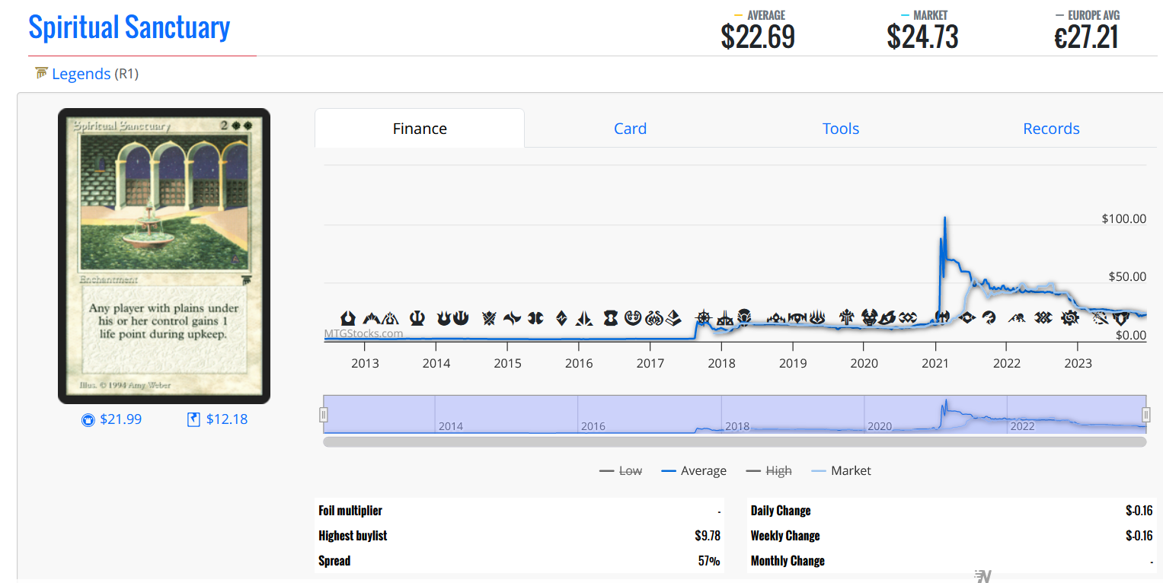1163x583 pixels.
Task: Click the Cardmarket icon next to $12.18
Action: tap(191, 419)
